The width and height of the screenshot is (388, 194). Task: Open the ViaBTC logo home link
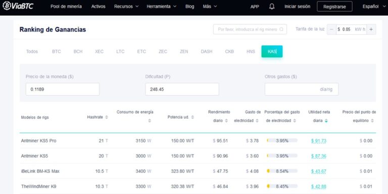pos(18,6)
